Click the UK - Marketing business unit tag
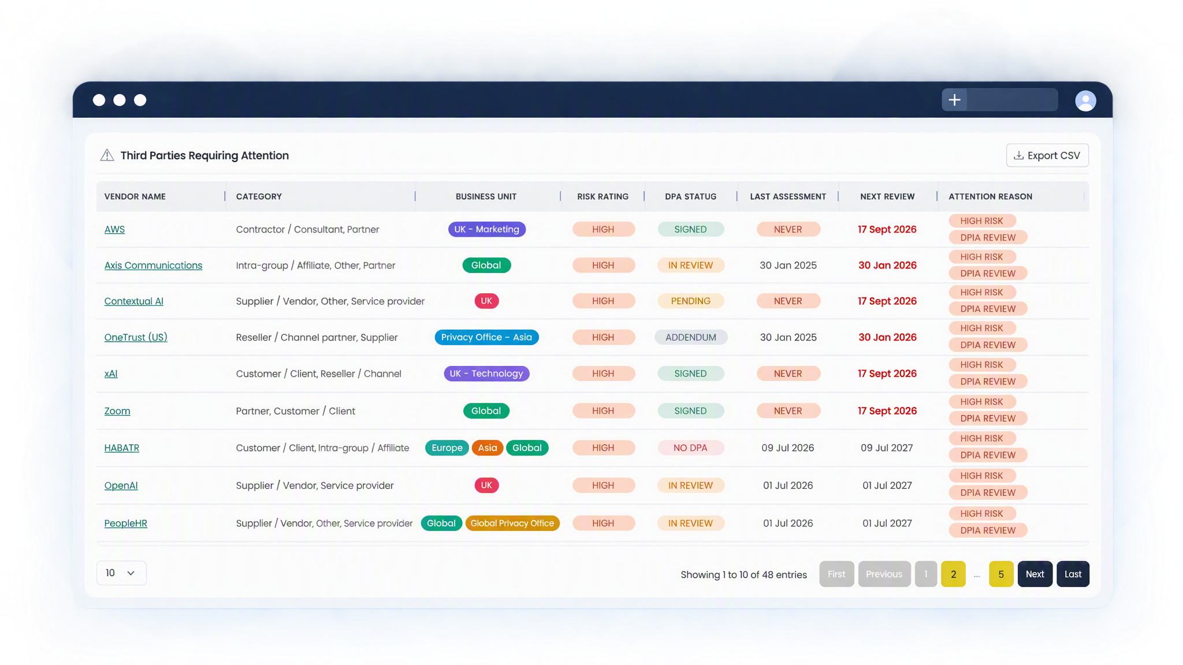This screenshot has width=1183, height=665. click(486, 229)
